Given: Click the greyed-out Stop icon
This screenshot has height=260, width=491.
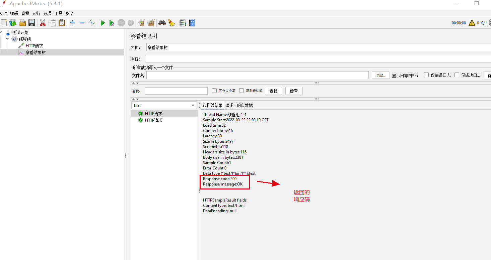Looking at the screenshot, I should pos(121,23).
